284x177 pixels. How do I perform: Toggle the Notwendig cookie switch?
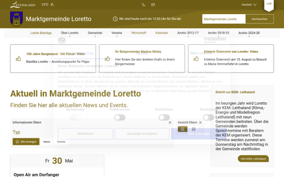(75, 118)
